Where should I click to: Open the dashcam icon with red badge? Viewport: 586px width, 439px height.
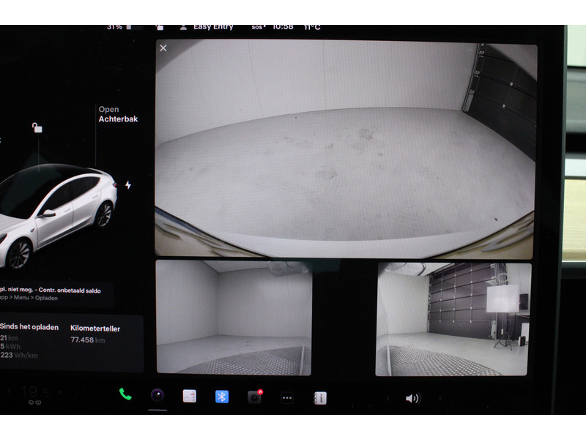(x=254, y=397)
